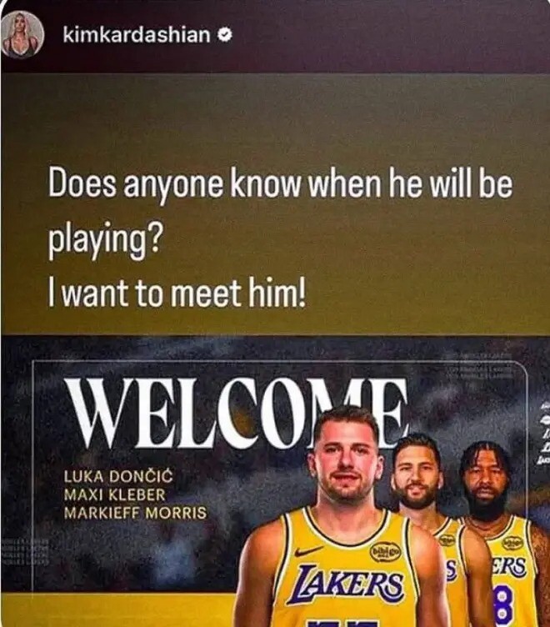Click the large WELCOME headline
Image resolution: width=550 pixels, height=627 pixels.
click(236, 414)
